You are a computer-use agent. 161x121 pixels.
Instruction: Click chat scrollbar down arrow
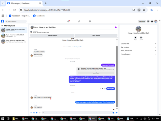tap(117, 109)
